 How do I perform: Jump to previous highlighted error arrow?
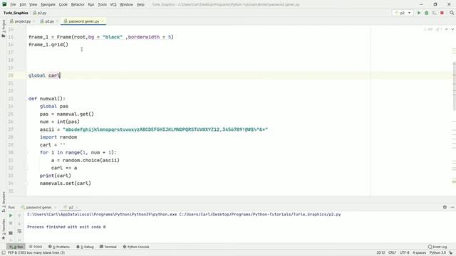[x=447, y=29]
